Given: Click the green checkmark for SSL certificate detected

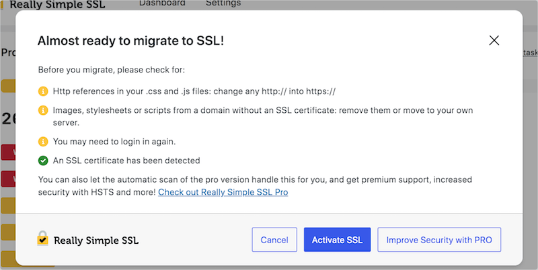Looking at the screenshot, I should coord(43,161).
